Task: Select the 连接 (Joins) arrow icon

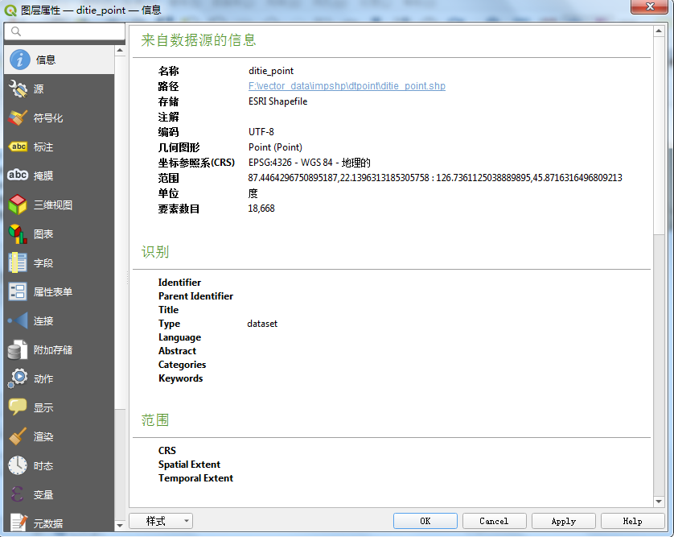Action: [18, 320]
